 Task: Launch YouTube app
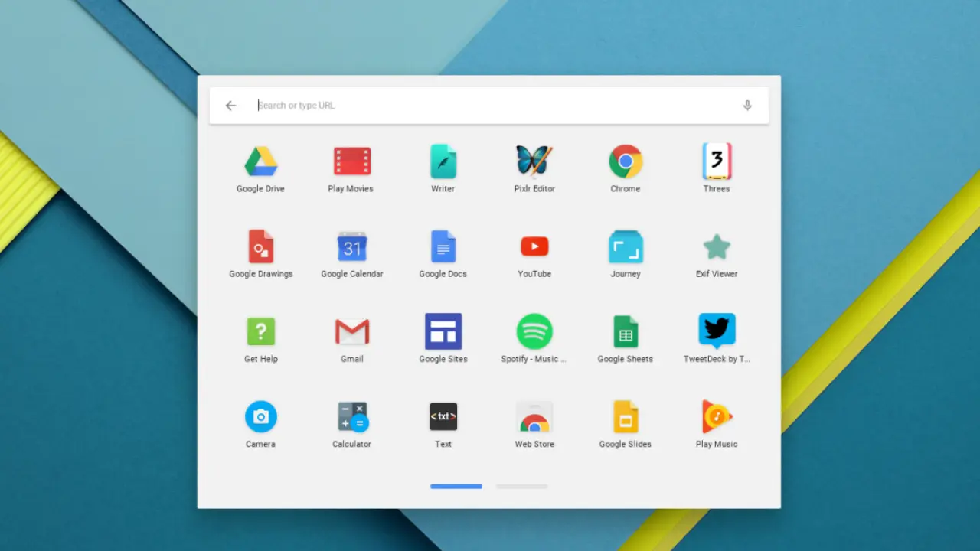(534, 246)
